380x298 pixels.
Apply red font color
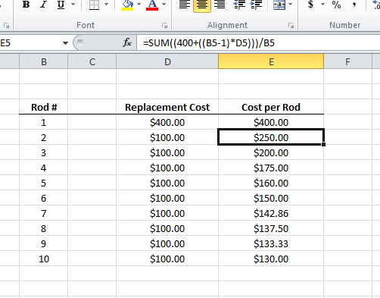152,5
